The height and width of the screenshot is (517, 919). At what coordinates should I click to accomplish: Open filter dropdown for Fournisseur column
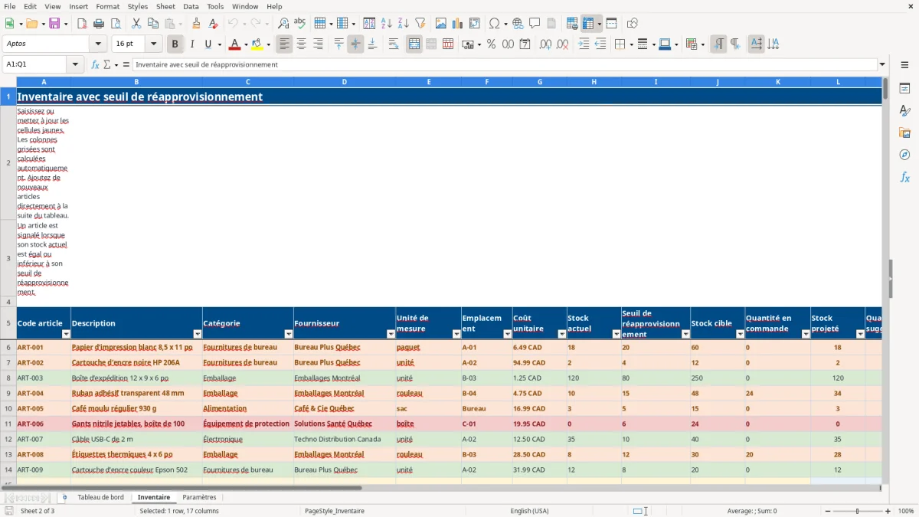(x=390, y=334)
